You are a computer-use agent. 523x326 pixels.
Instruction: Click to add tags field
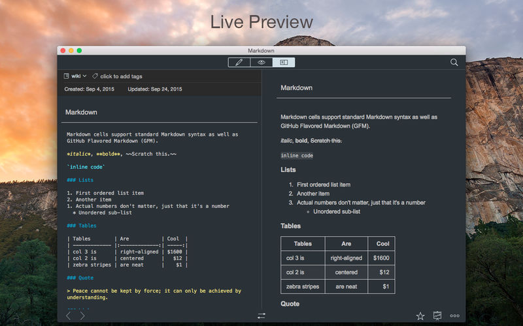(121, 76)
